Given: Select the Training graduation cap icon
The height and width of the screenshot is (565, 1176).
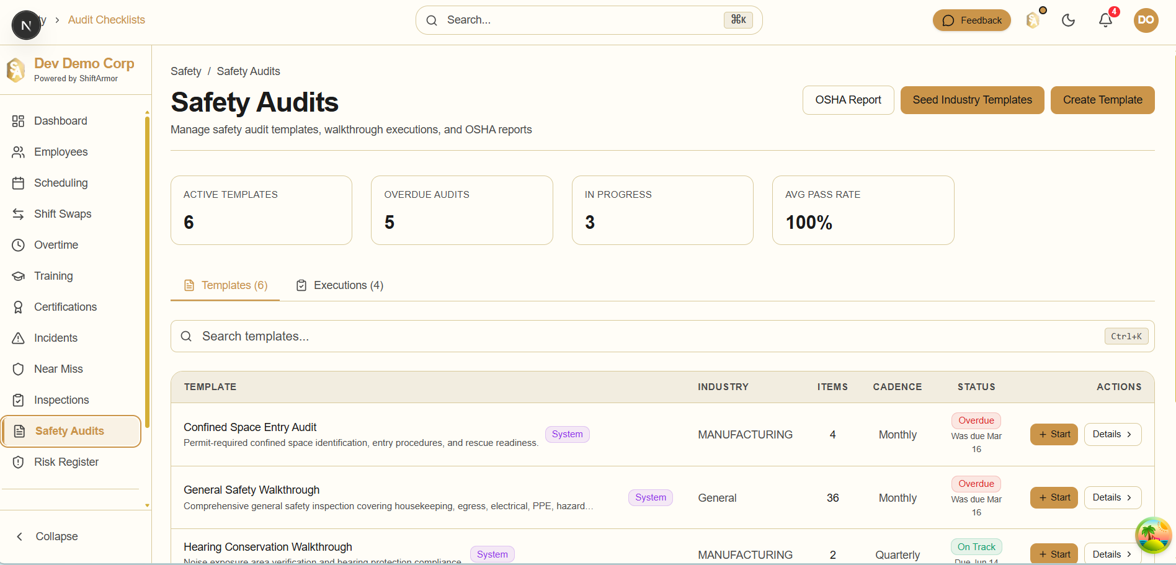Looking at the screenshot, I should (x=18, y=276).
